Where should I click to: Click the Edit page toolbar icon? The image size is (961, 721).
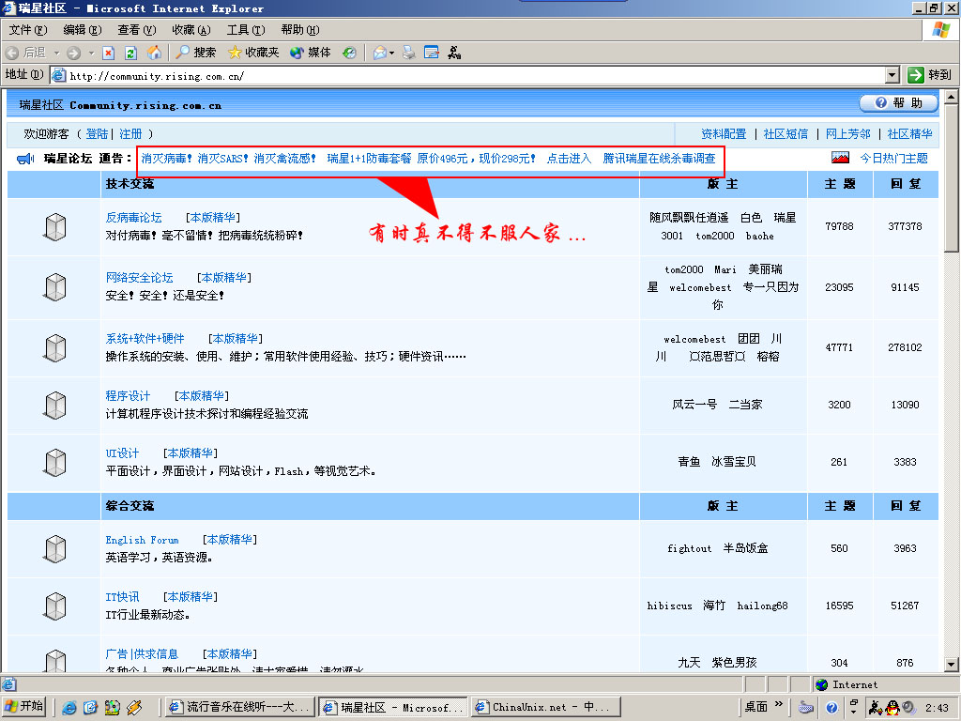click(x=432, y=54)
